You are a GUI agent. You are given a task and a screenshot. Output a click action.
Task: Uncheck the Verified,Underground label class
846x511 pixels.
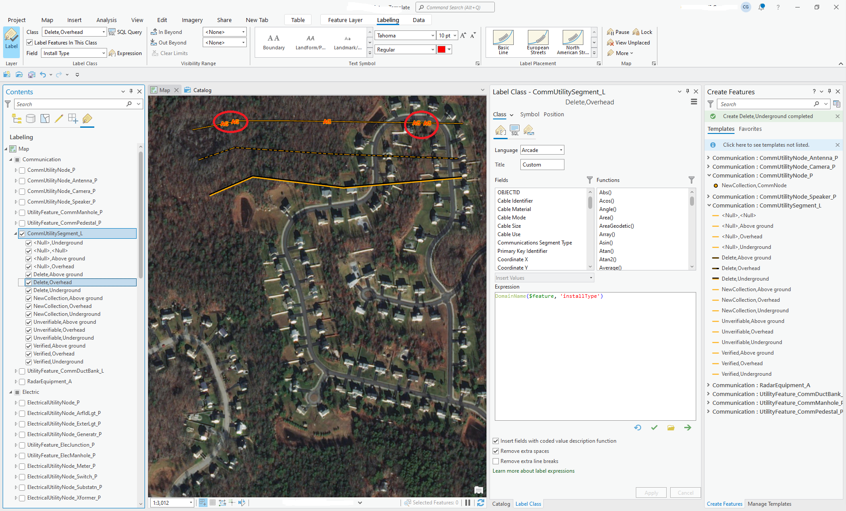pyautogui.click(x=29, y=362)
